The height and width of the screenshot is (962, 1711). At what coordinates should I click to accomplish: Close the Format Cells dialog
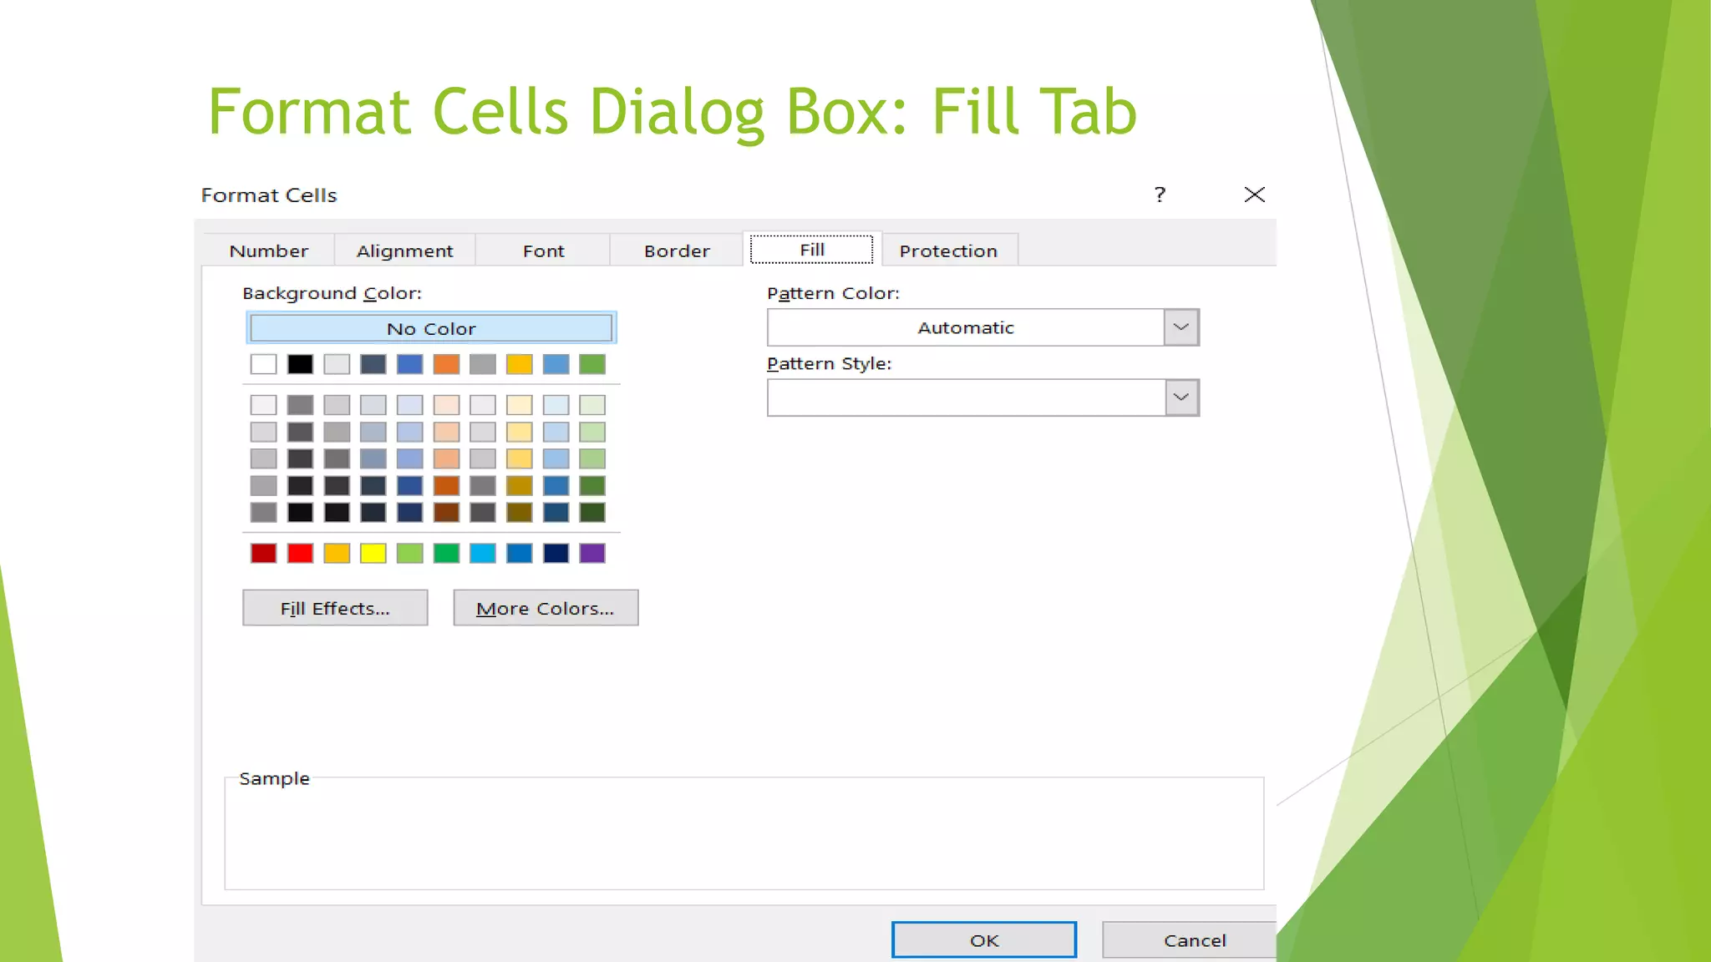click(1254, 195)
